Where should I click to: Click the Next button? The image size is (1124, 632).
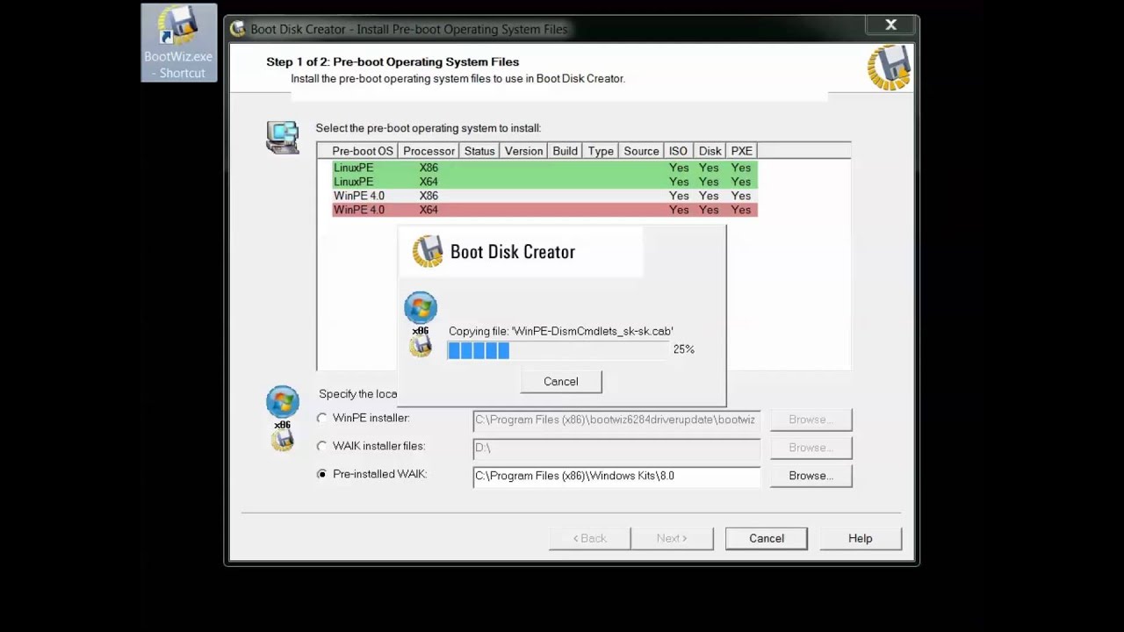(672, 539)
